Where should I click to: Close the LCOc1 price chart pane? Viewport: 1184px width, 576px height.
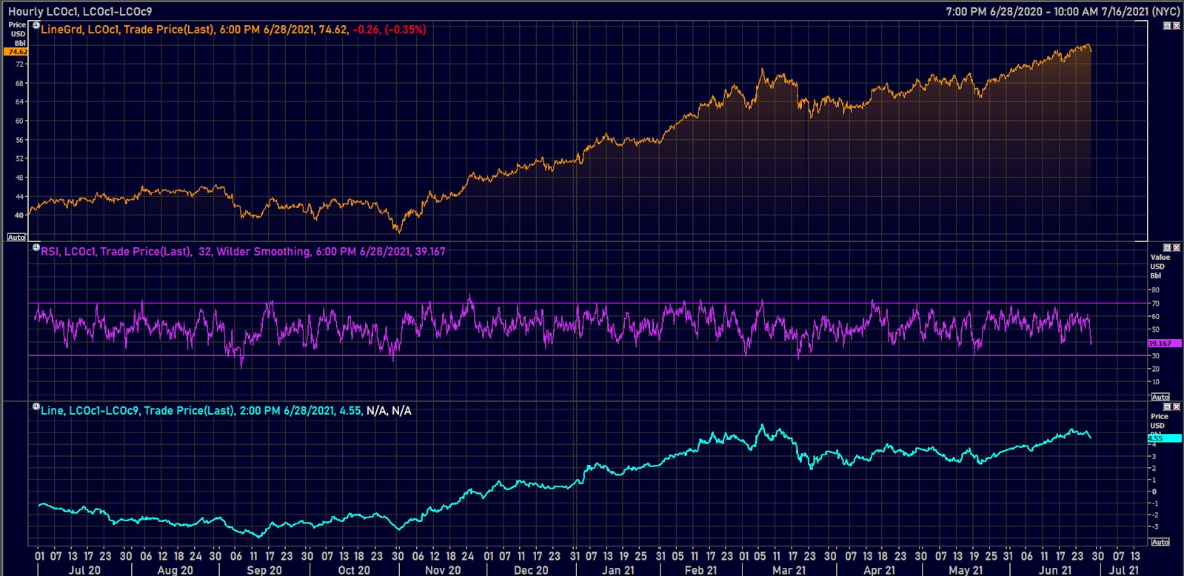point(1177,26)
